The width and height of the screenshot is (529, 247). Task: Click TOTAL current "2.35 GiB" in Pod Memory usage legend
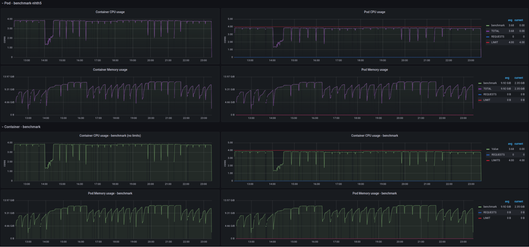(519, 89)
